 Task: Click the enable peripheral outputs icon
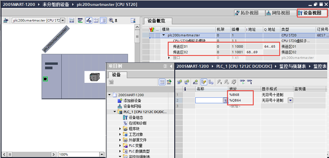point(234,82)
